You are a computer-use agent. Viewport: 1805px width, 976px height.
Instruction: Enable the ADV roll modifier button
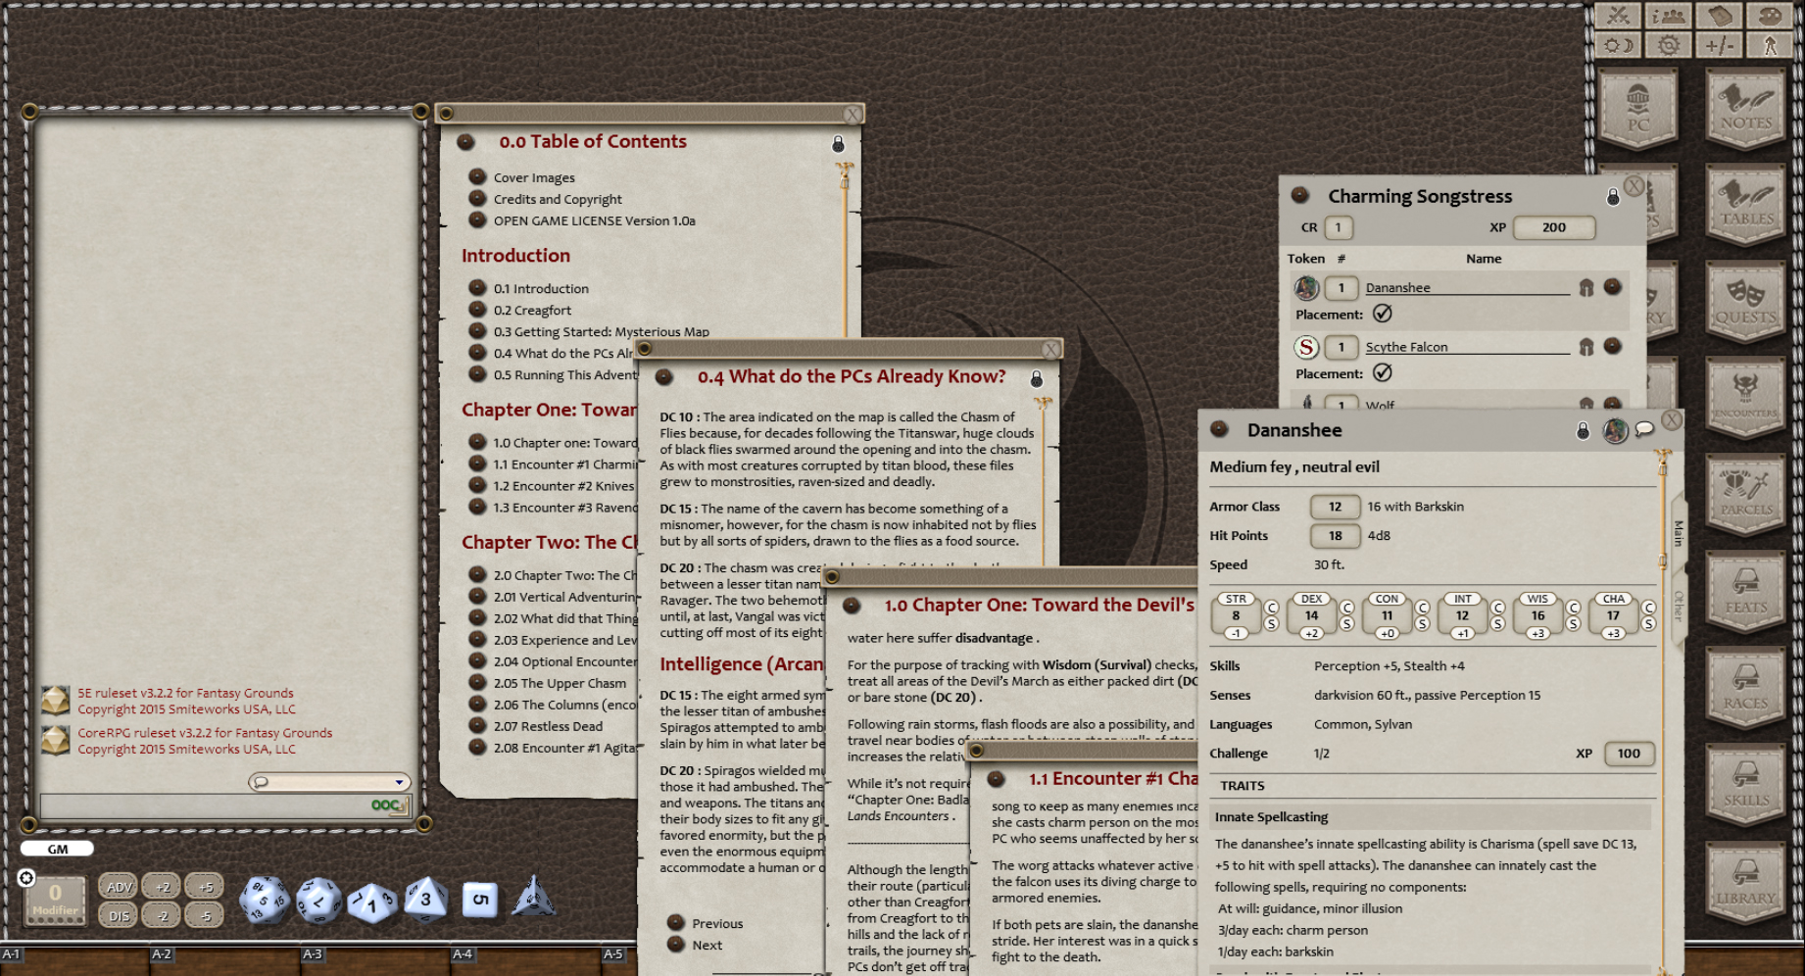click(120, 886)
